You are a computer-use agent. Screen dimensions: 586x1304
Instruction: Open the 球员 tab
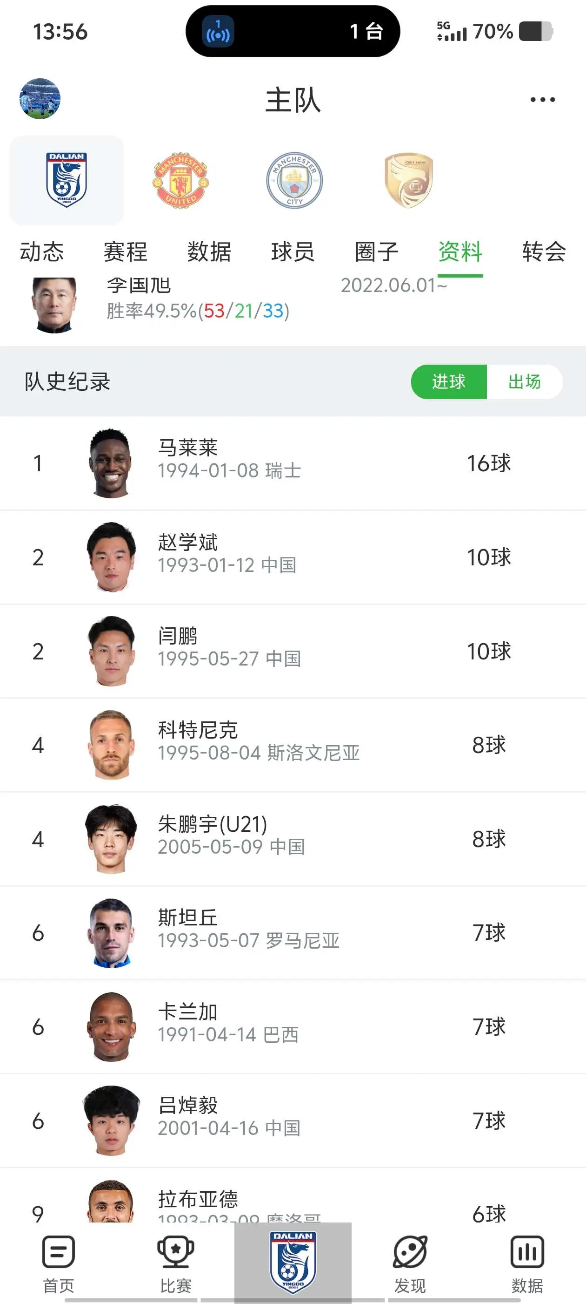pyautogui.click(x=293, y=251)
